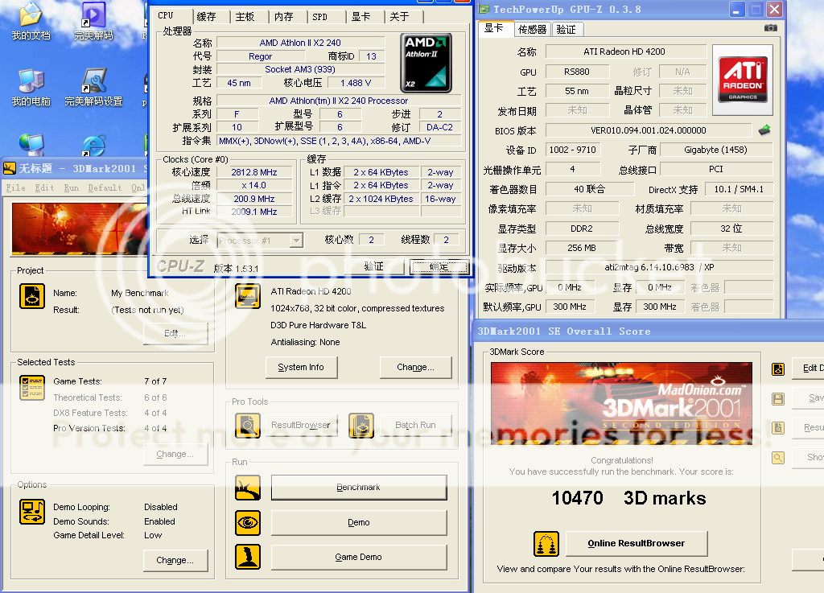
Task: Open the Edit menu in 3DMark2001
Action: [45, 187]
